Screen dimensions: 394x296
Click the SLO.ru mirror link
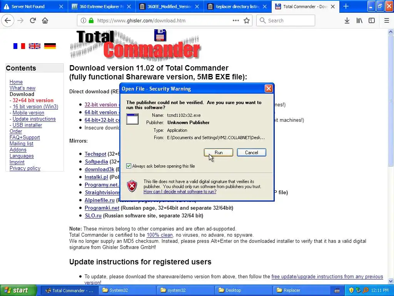pos(93,216)
